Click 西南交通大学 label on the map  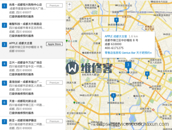pos(91,6)
